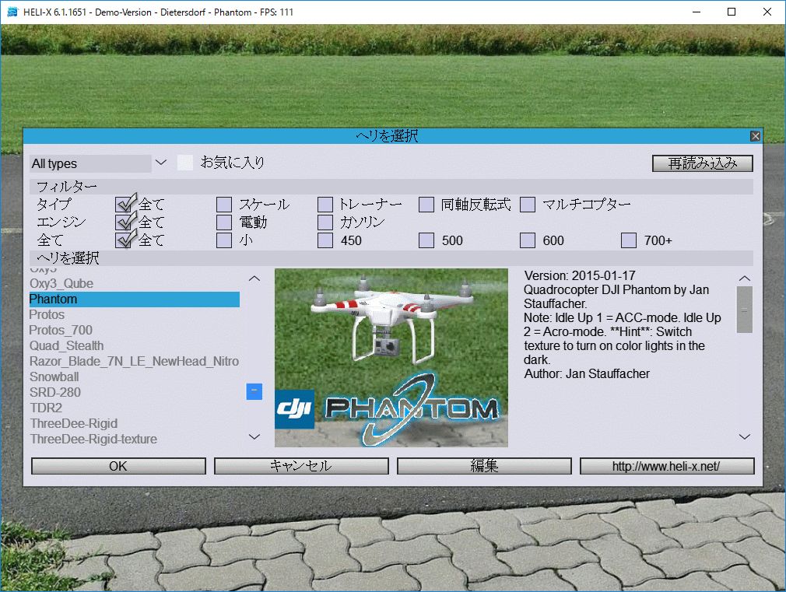Check the ガソリン engine checkbox
Image resolution: width=786 pixels, height=592 pixels.
325,222
